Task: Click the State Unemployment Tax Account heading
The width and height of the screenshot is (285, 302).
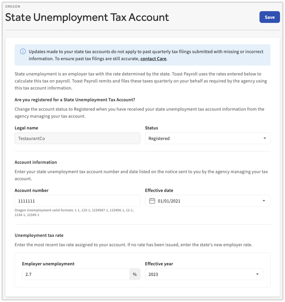Action: coord(87,17)
